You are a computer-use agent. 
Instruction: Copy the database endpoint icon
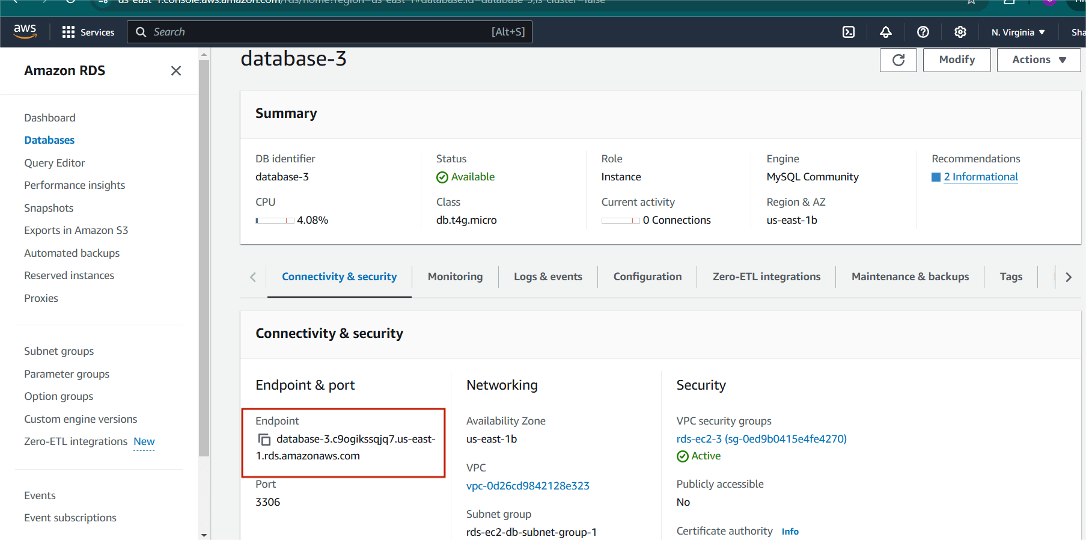coord(264,440)
